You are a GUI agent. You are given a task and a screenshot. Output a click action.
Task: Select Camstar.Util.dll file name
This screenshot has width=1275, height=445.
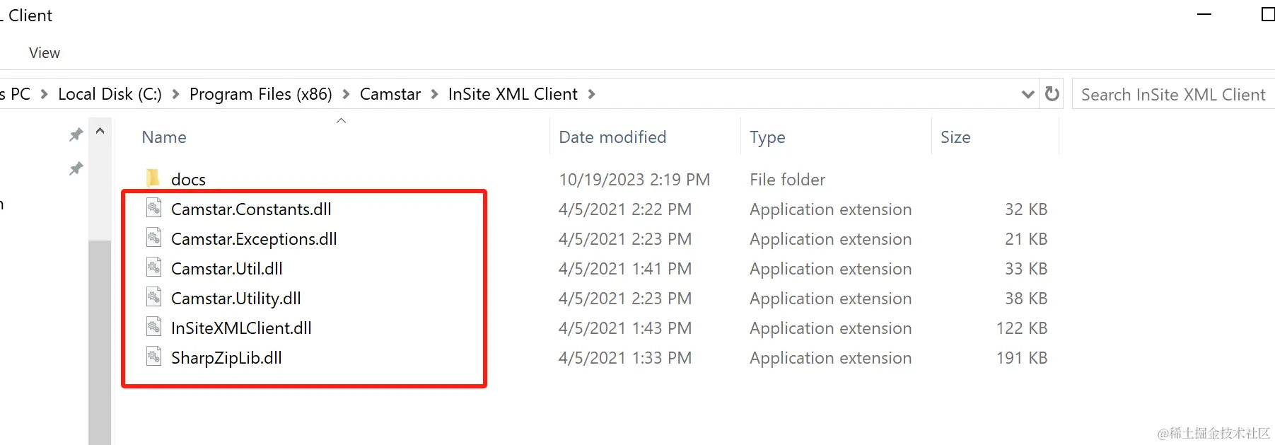pyautogui.click(x=227, y=268)
